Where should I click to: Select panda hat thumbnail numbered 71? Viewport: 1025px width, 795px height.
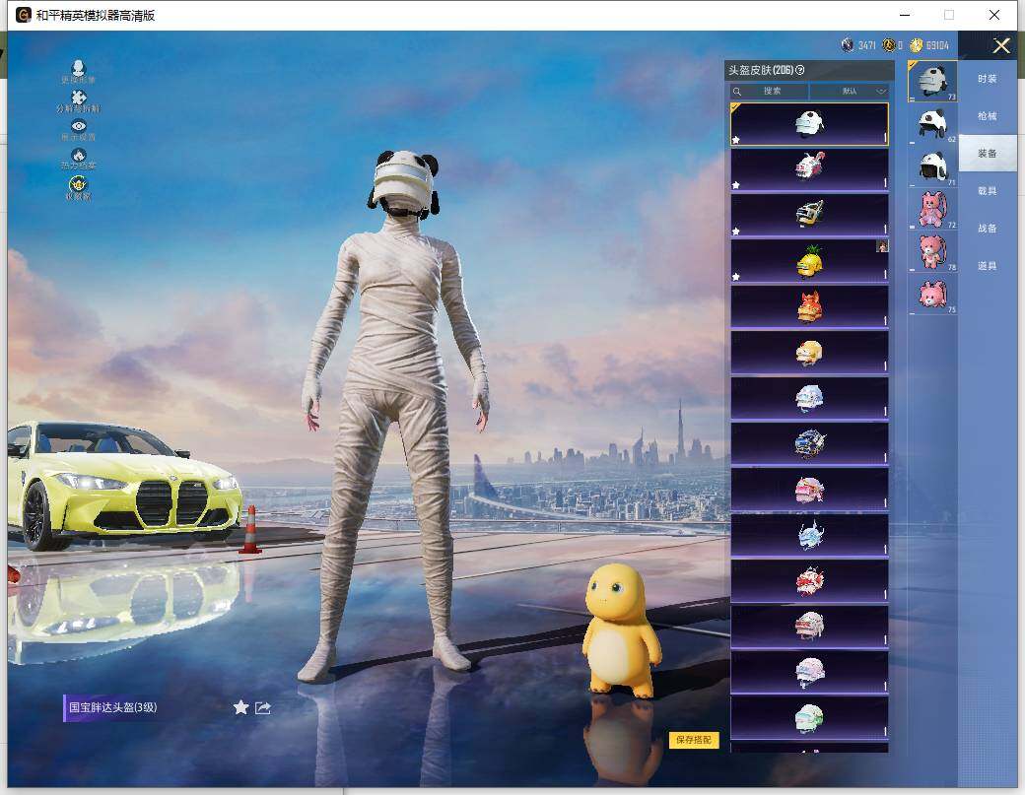[x=932, y=166]
